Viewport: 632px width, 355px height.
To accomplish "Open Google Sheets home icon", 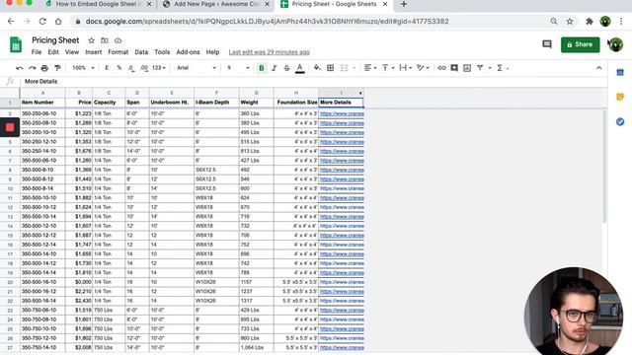I will point(16,44).
